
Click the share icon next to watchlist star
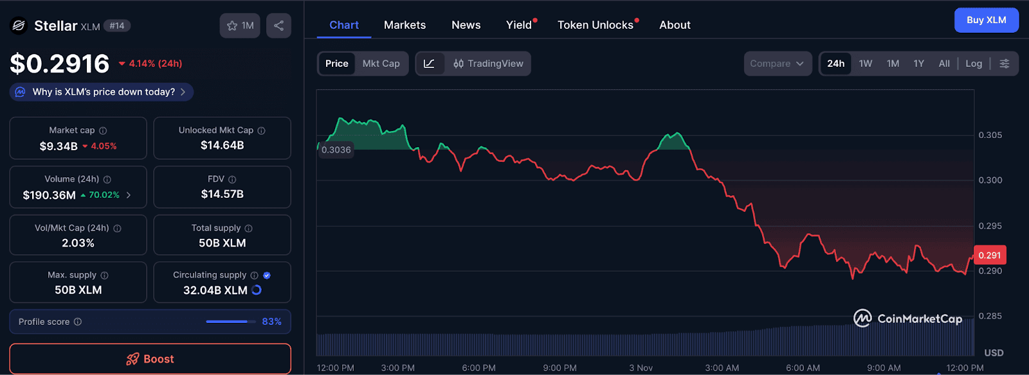tap(278, 26)
